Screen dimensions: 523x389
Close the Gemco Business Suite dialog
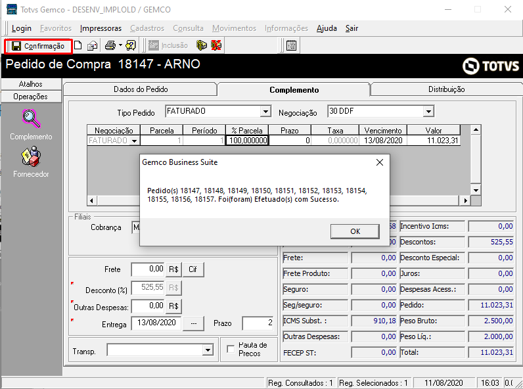(x=380, y=162)
